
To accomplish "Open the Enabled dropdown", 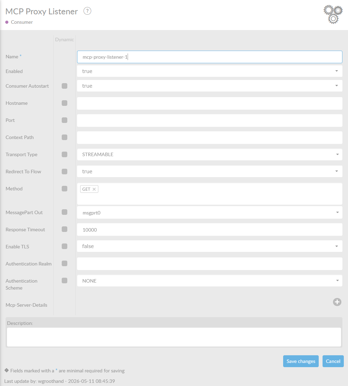I will pos(210,71).
